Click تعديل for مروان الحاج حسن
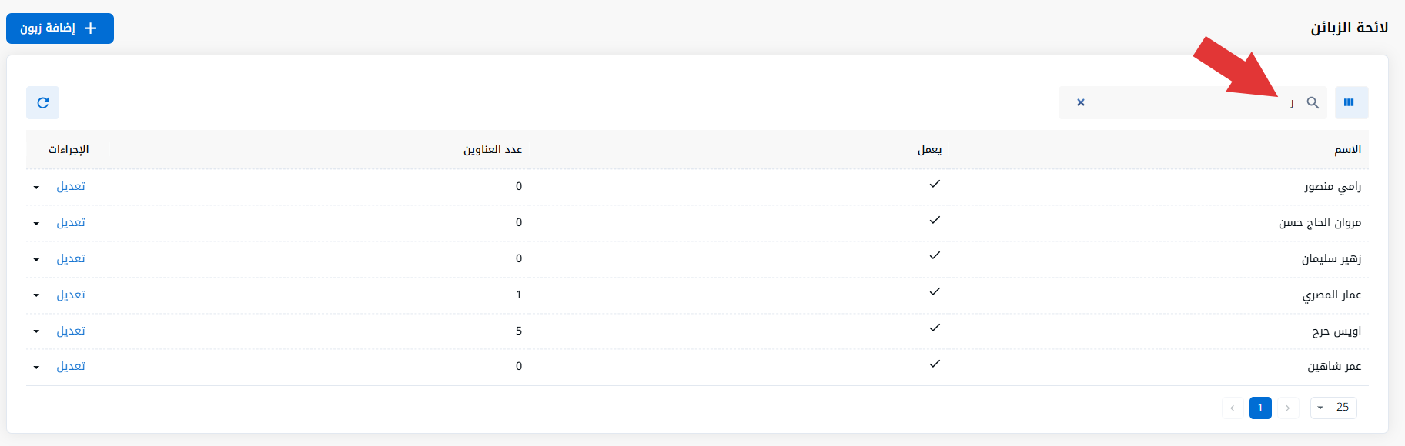1405x446 pixels. click(71, 222)
